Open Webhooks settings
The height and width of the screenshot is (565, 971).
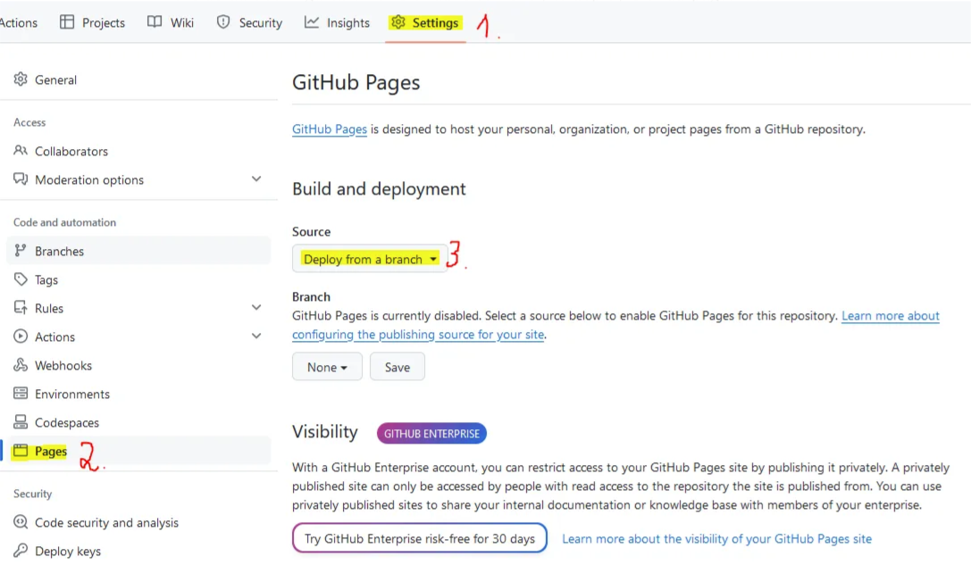[x=63, y=365]
